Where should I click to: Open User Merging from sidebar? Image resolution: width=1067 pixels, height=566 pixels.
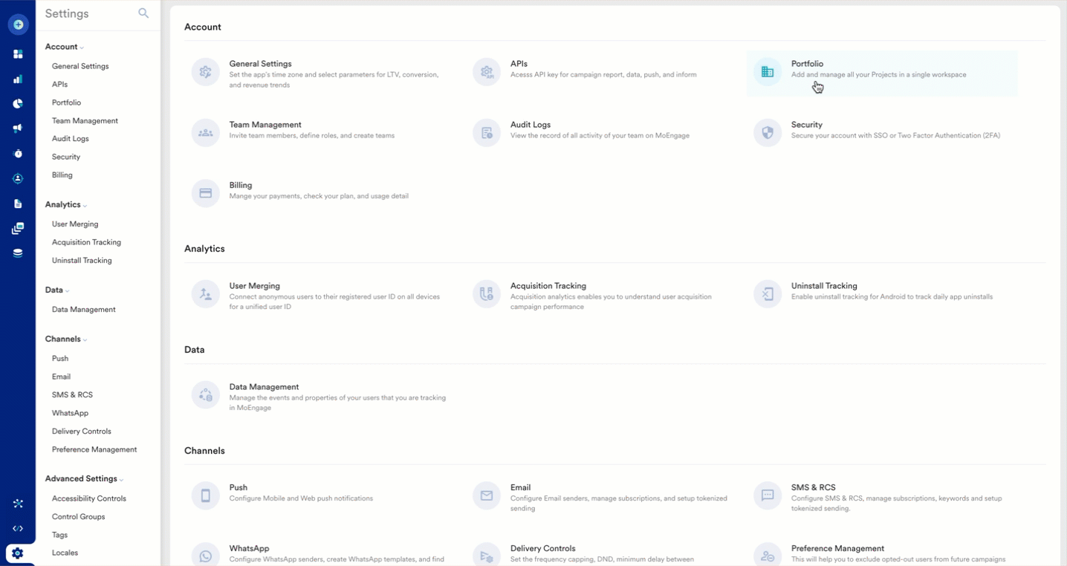(x=75, y=224)
